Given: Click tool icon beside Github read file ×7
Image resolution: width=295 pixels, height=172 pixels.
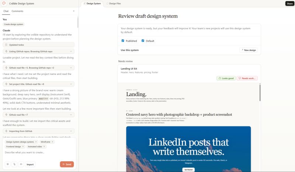Looking at the screenshot, I should point(6,115).
